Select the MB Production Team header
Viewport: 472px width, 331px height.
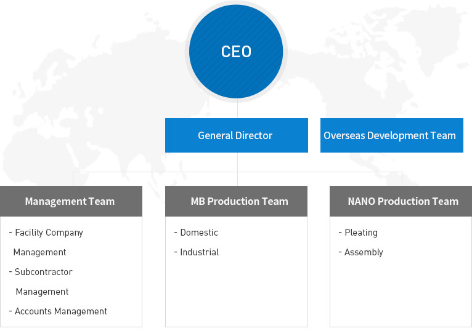pos(236,201)
